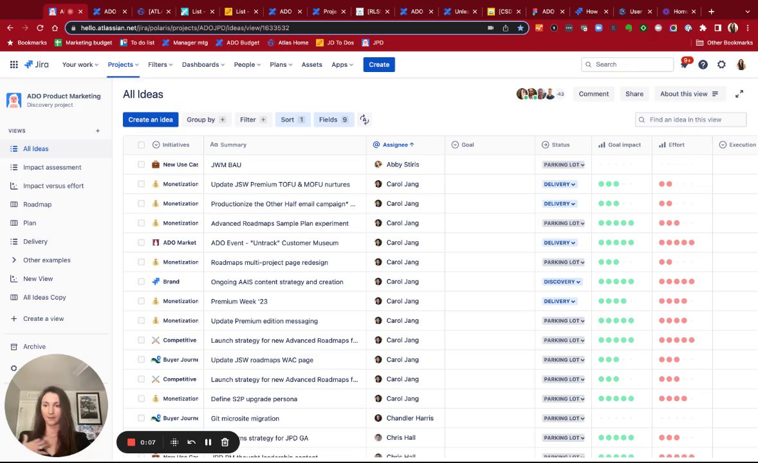
Task: Open the Projects menu
Action: click(123, 64)
